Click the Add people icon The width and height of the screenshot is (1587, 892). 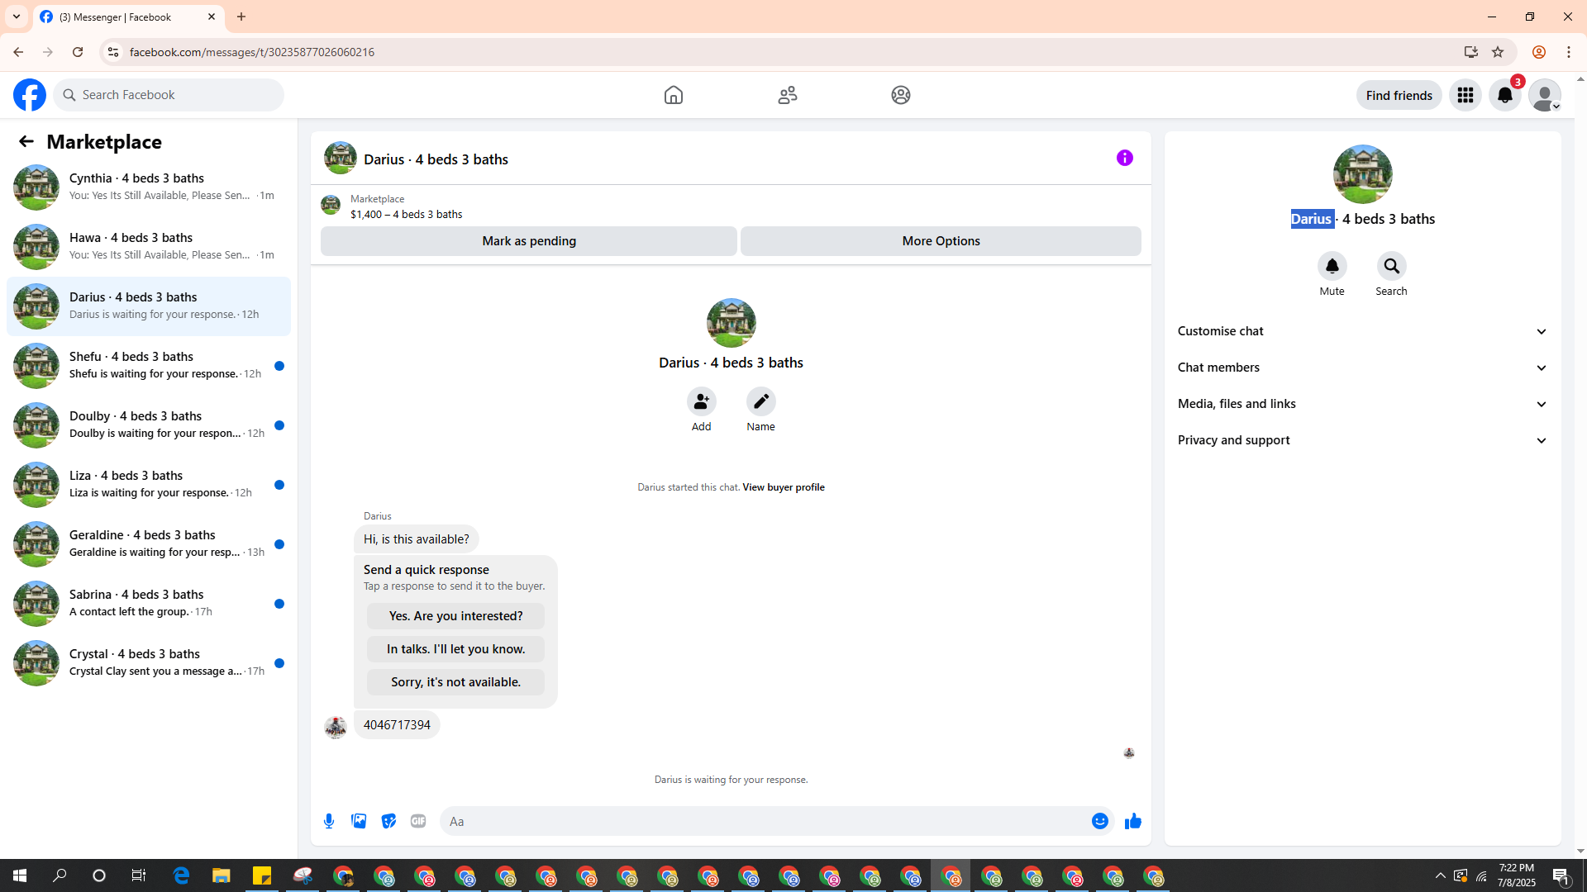point(701,401)
